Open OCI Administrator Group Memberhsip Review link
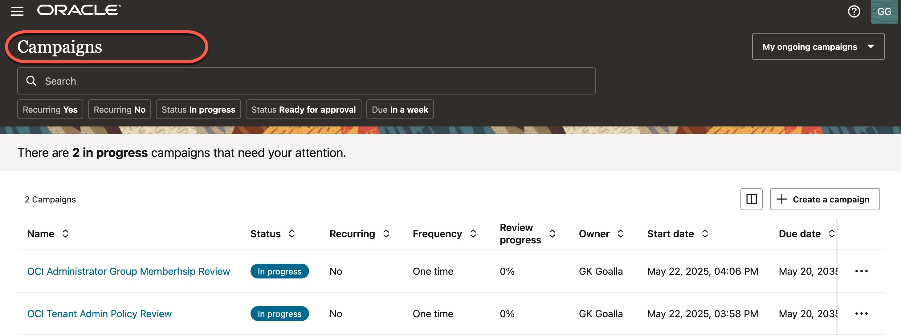This screenshot has height=336, width=901. pos(128,271)
